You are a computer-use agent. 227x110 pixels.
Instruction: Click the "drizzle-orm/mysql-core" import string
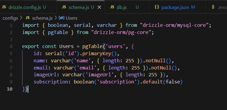[174, 25]
